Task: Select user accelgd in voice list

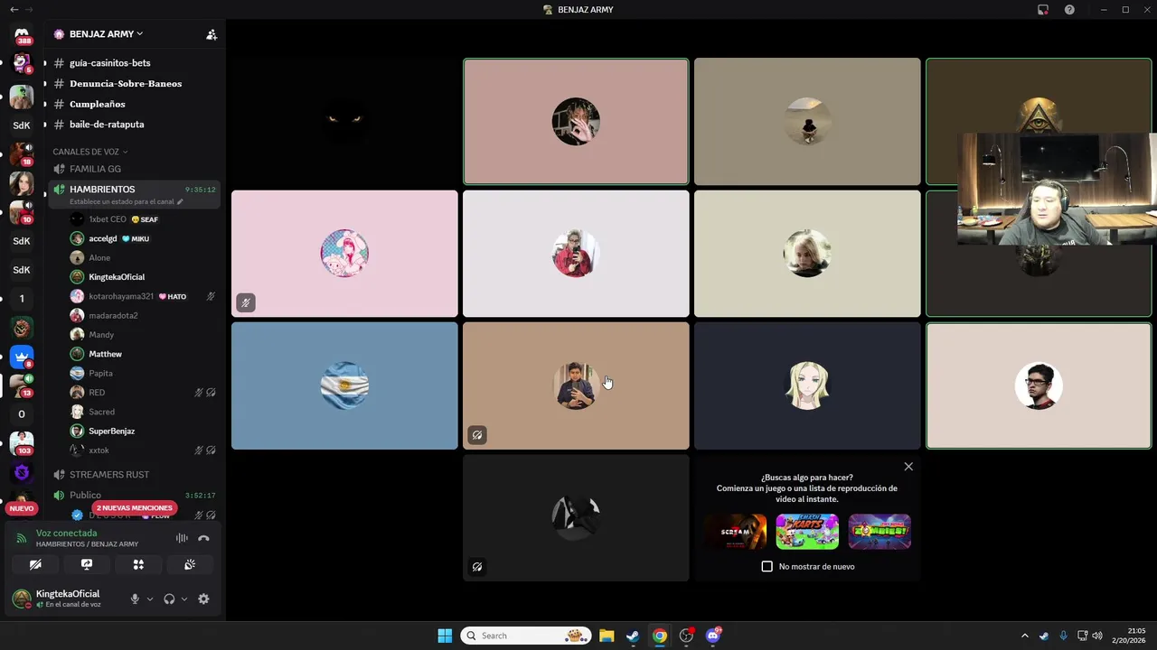Action: coord(143,238)
